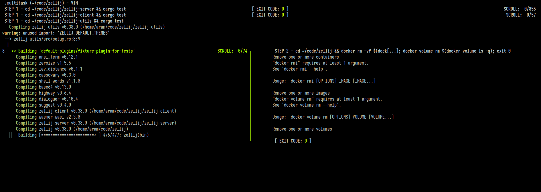Click '"docker volume rm" requires at least' line
The width and height of the screenshot is (541, 192).
click(x=327, y=99)
